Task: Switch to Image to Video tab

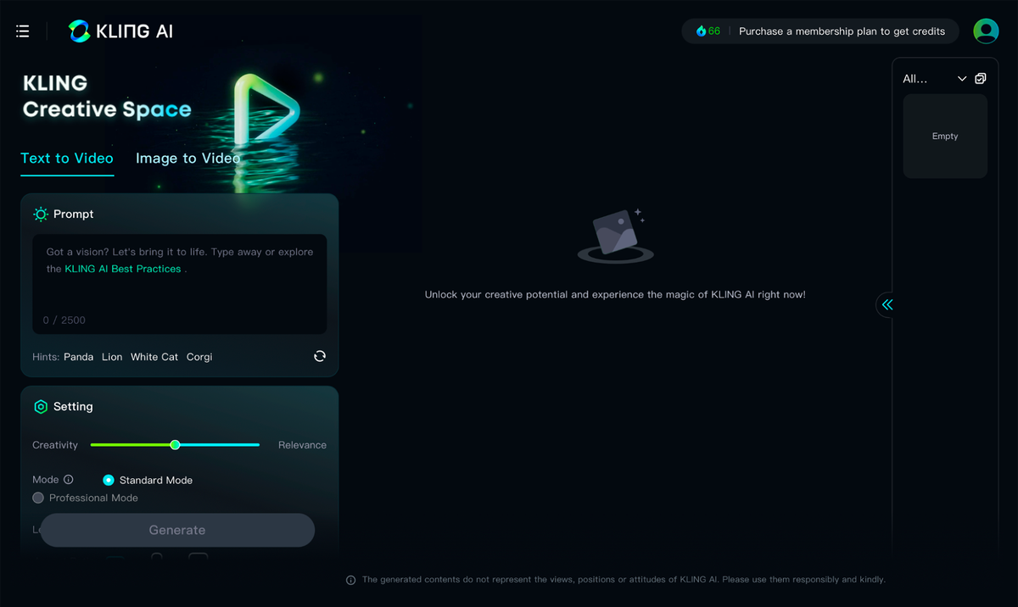Action: pyautogui.click(x=187, y=159)
